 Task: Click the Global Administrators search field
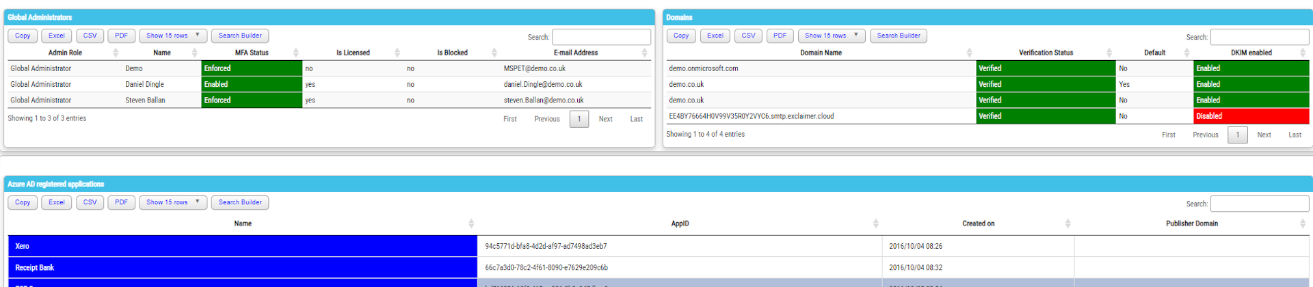[601, 37]
